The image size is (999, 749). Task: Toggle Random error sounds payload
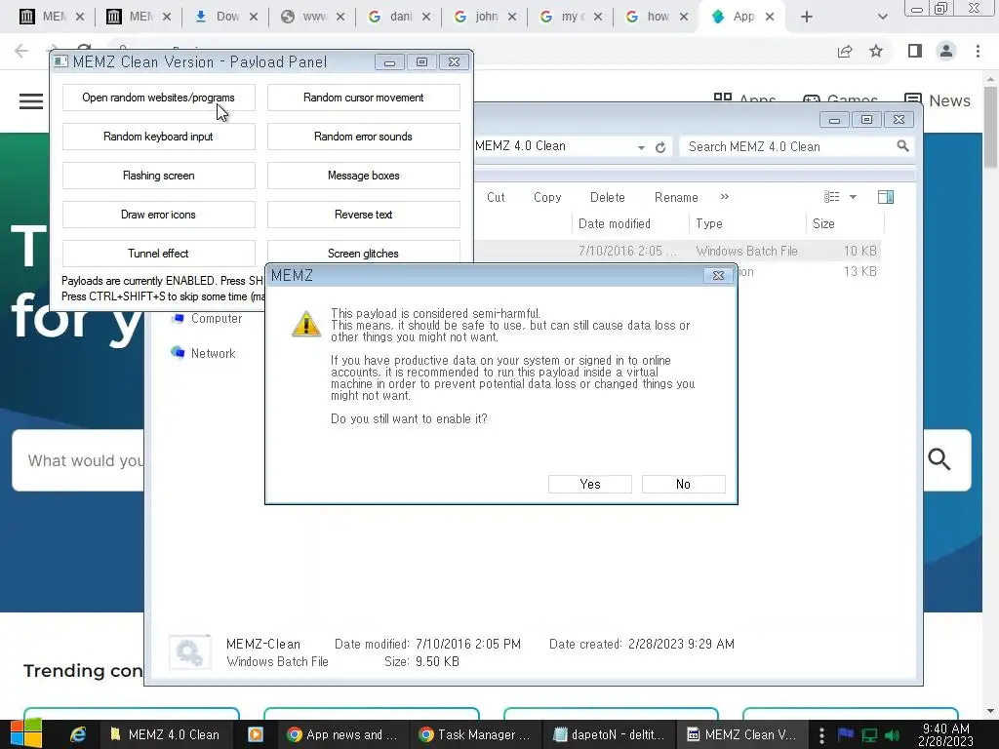click(x=363, y=137)
